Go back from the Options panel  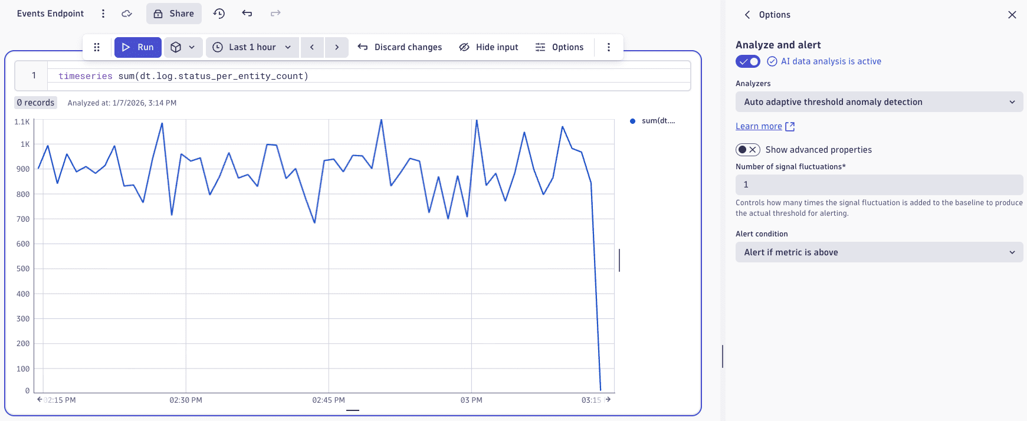[747, 15]
